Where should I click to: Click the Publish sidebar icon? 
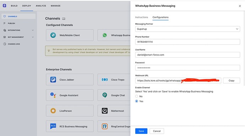click(x=5, y=23)
